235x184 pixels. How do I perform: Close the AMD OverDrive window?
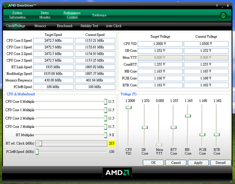228,6
